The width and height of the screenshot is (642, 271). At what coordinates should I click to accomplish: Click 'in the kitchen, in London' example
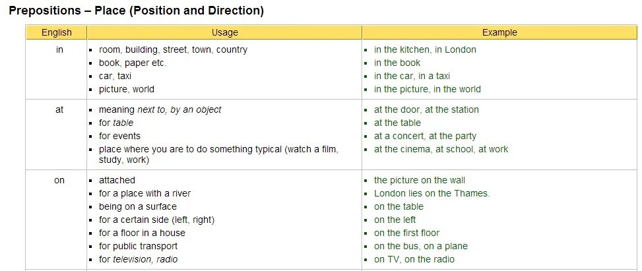[x=425, y=49]
